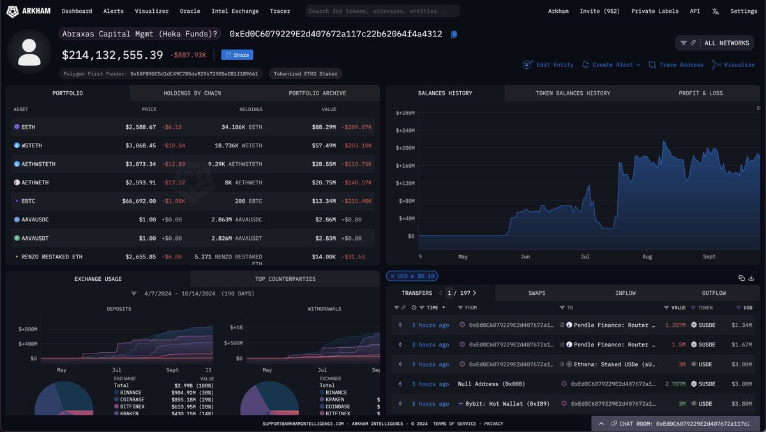Click the blue Share button
This screenshot has width=766, height=432.
tap(237, 55)
